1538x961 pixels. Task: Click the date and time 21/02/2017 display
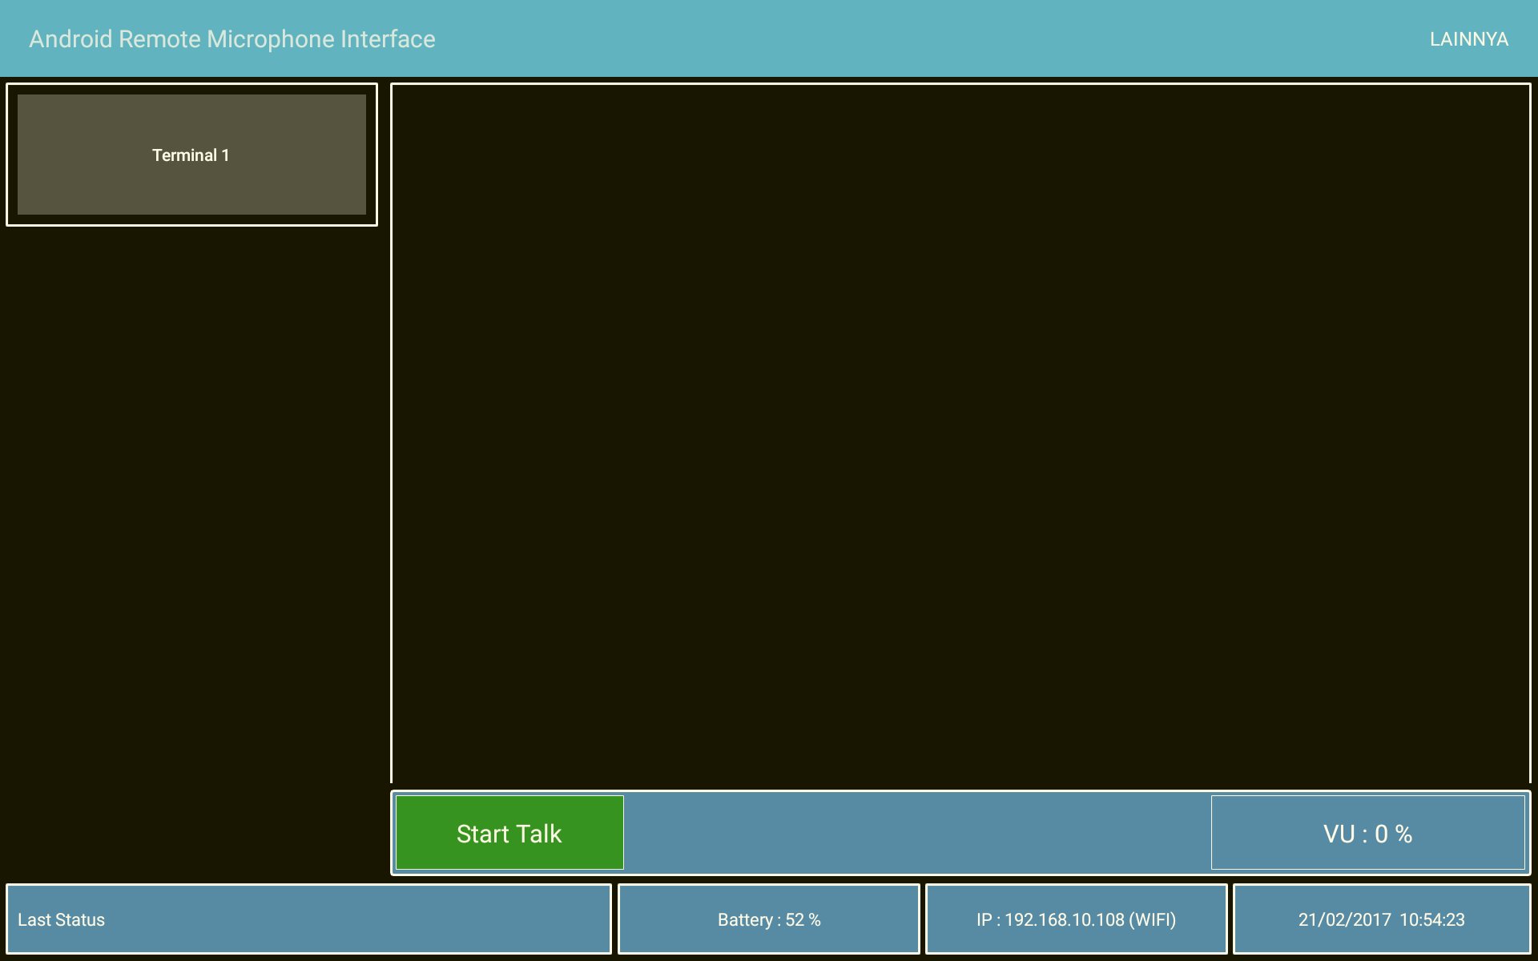pyautogui.click(x=1382, y=919)
